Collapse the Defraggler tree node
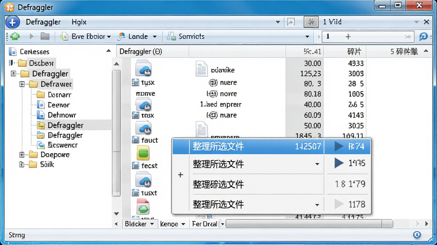This screenshot has width=437, height=245. pos(13,74)
